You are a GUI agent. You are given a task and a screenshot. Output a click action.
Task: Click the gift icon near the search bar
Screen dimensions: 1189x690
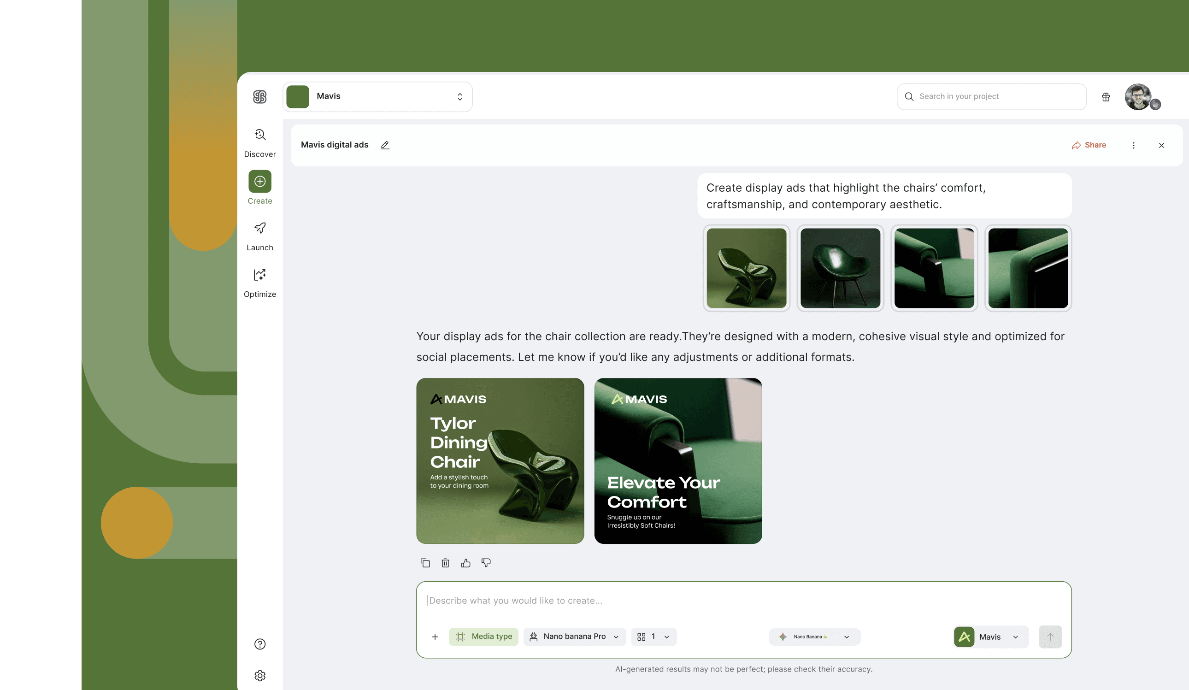tap(1106, 96)
